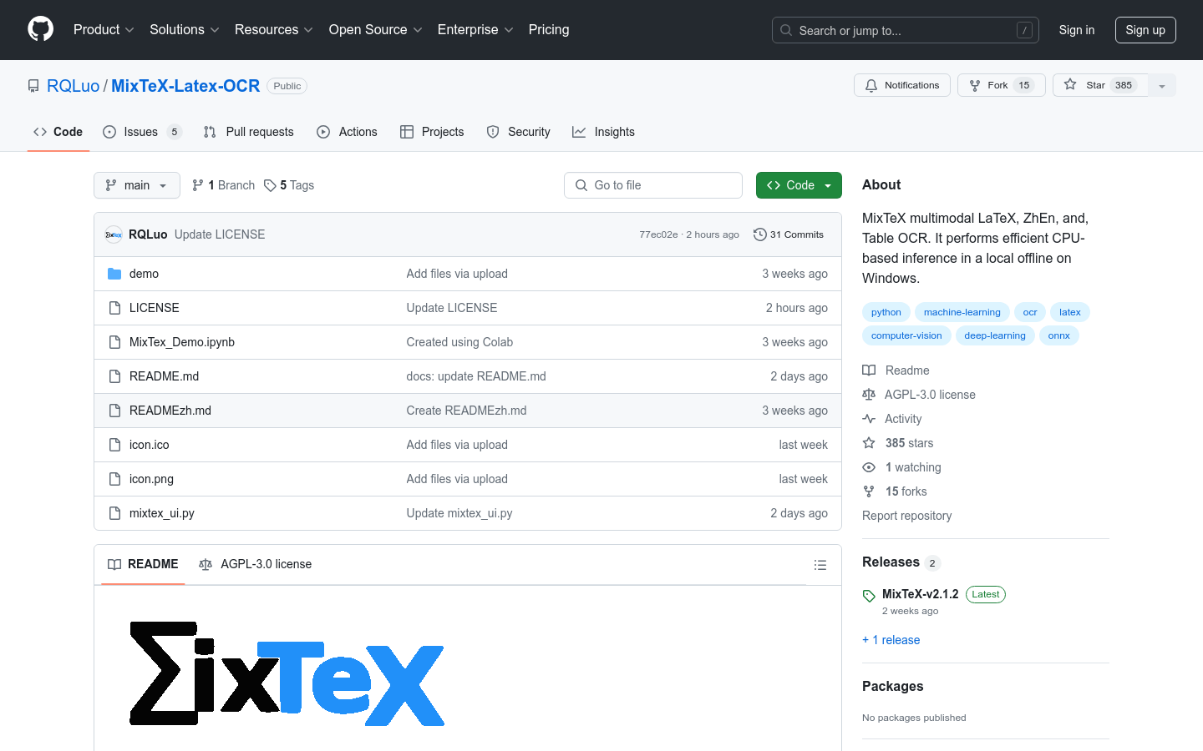1203x751 pixels.
Task: View the 31 Commits history
Action: click(789, 234)
